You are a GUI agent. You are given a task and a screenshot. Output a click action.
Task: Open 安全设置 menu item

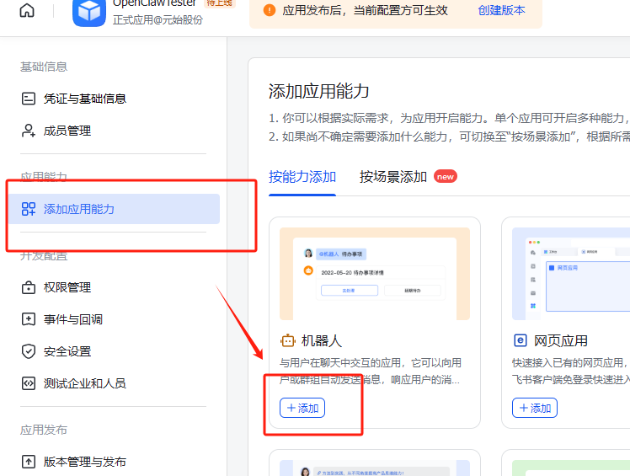pos(67,351)
